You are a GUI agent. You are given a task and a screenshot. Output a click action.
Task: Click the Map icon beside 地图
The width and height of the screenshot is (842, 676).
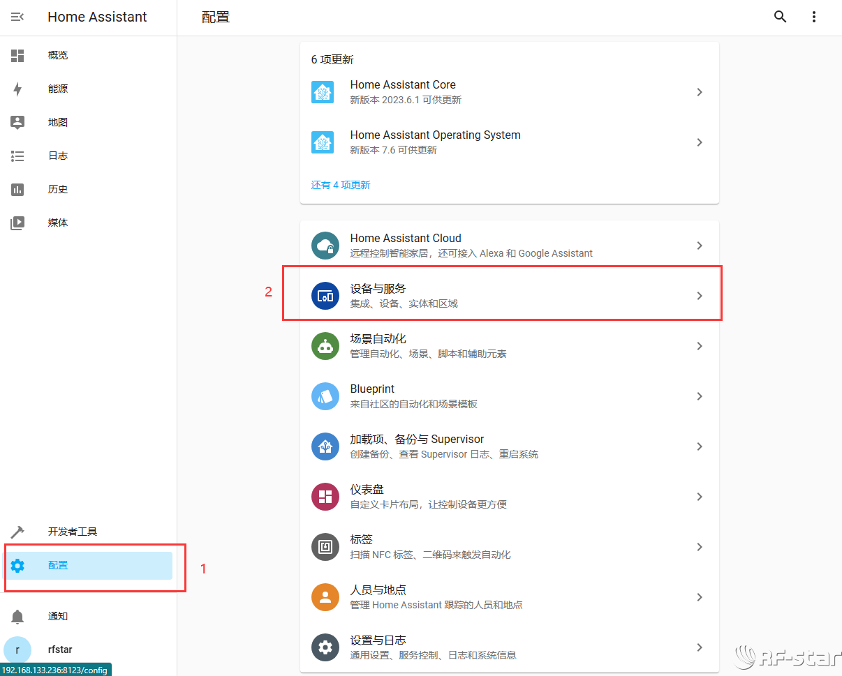tap(17, 123)
